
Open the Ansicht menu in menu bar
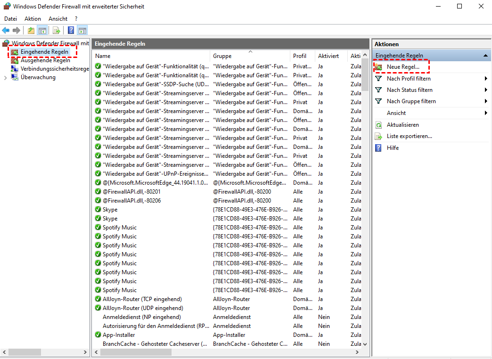point(58,19)
